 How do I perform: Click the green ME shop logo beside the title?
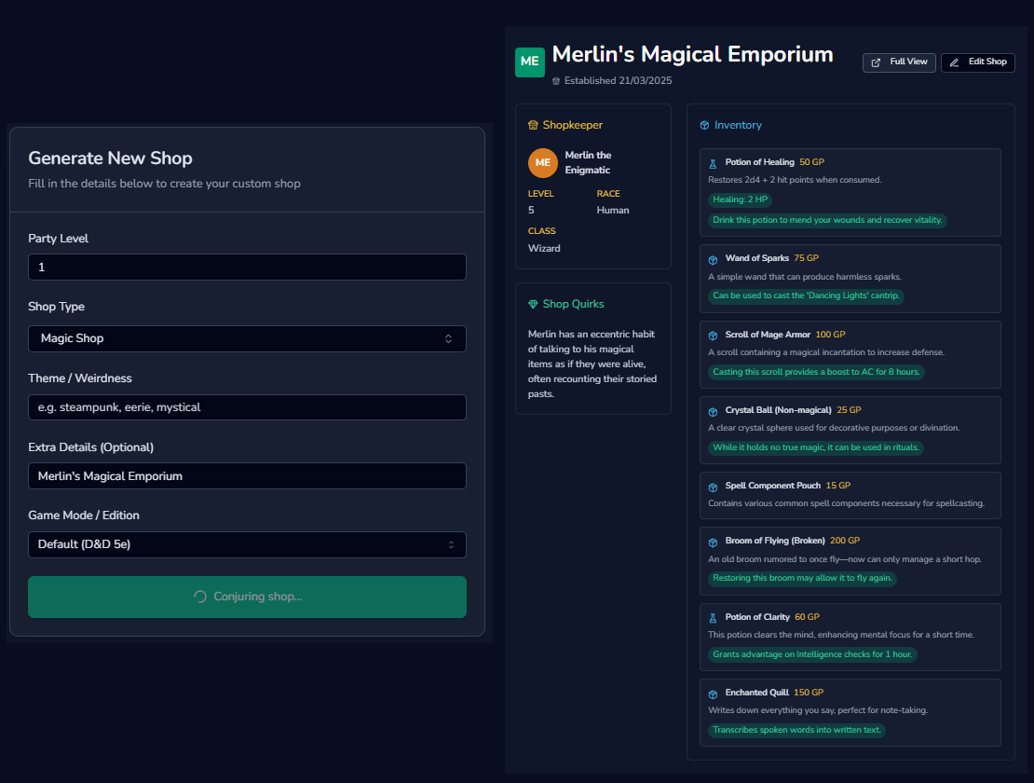point(529,62)
